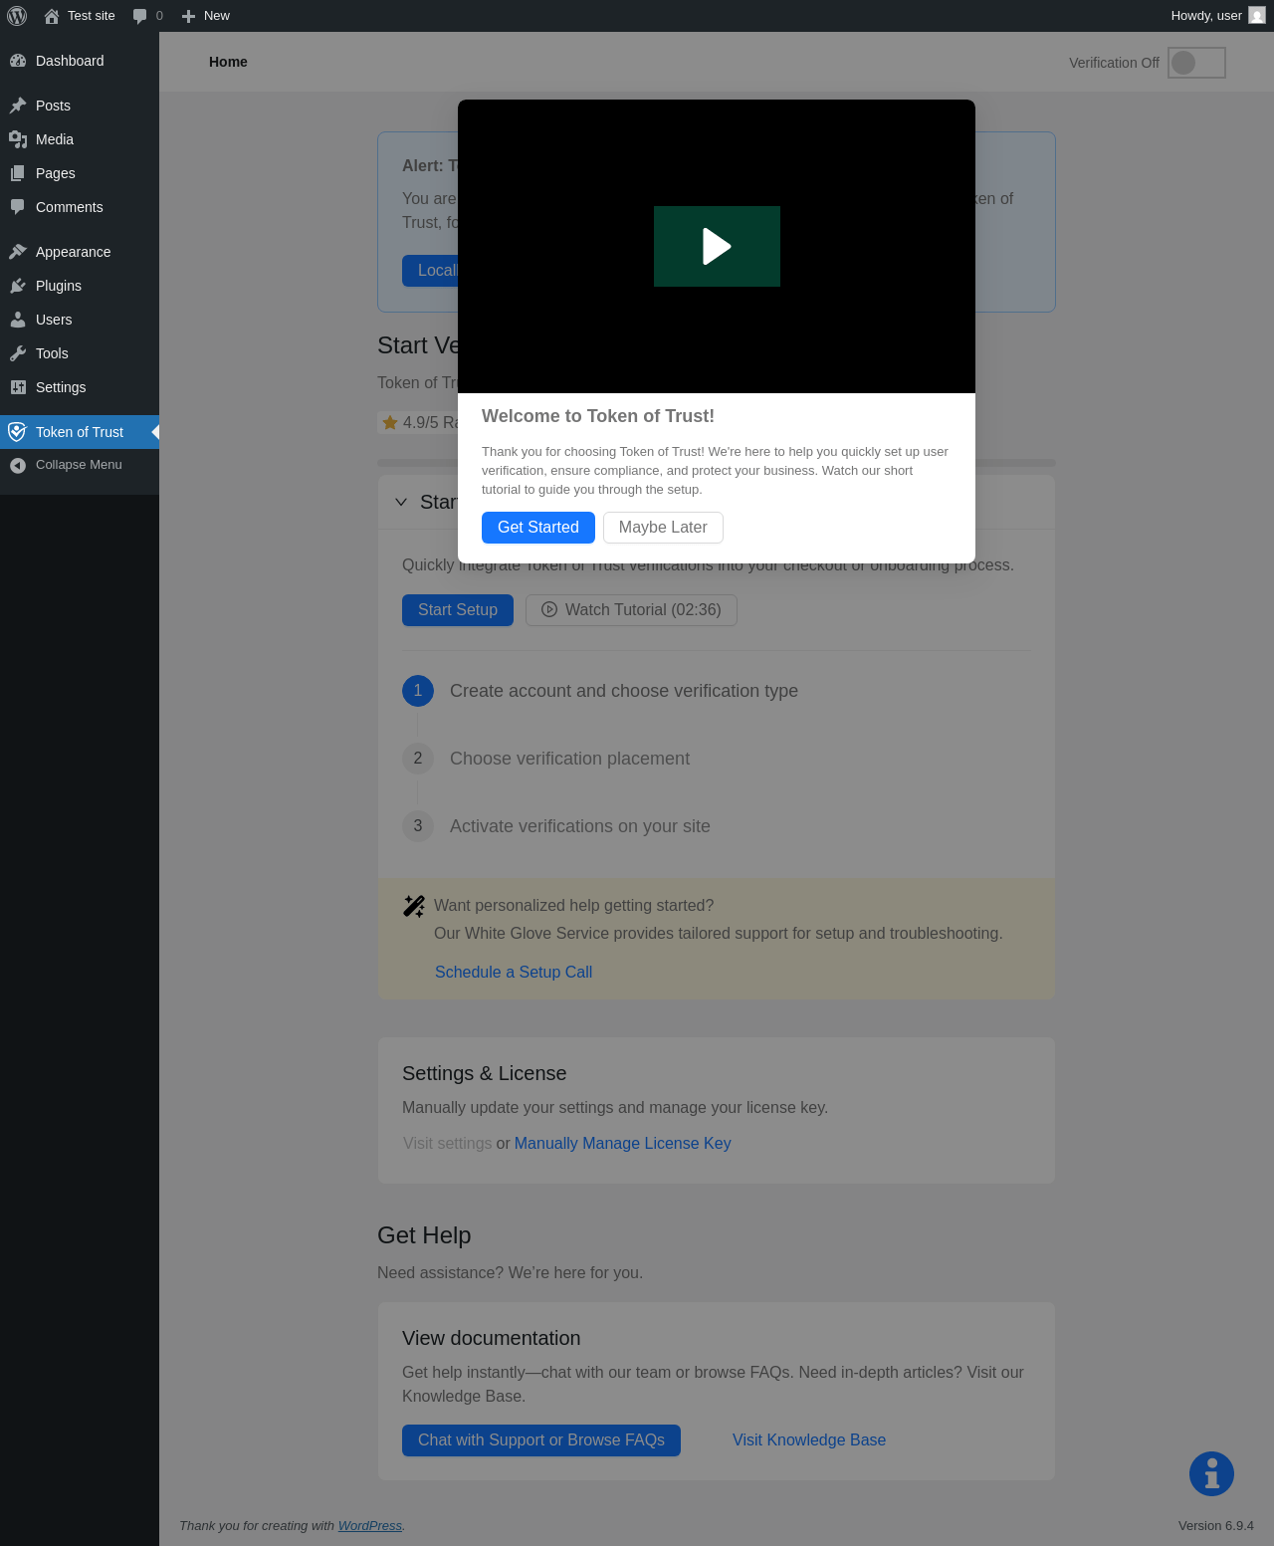Click Chat with Support or Browse FAQs
Viewport: 1274px width, 1546px height.
[541, 1440]
